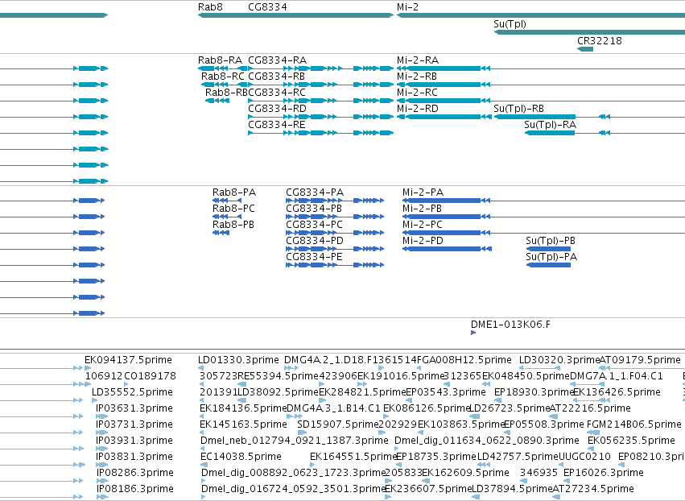Click the IP03731.3prime label

(x=134, y=425)
